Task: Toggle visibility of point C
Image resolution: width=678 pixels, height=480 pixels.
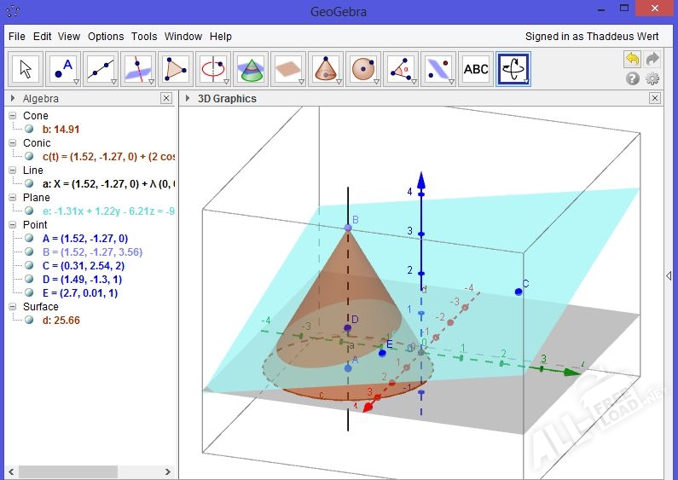Action: (30, 265)
